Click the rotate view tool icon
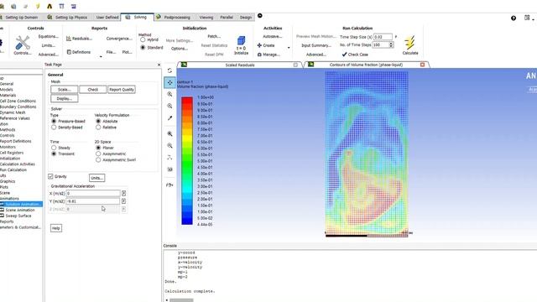This screenshot has width=537, height=302. (169, 70)
